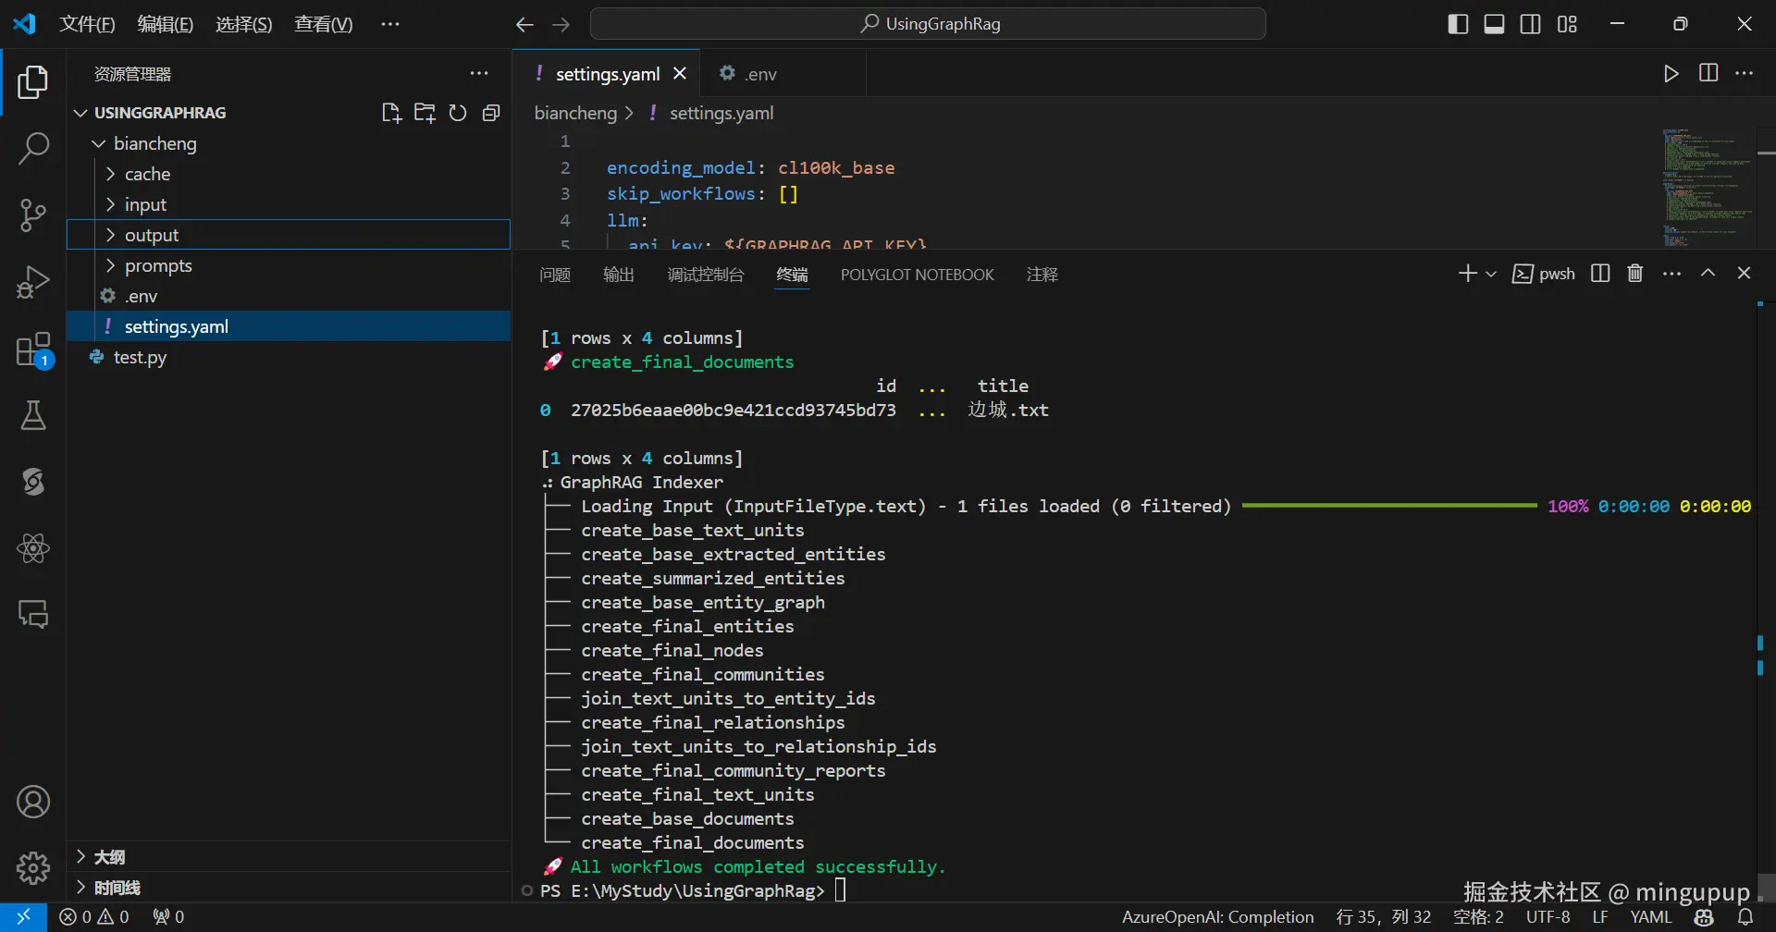Kill terminal with trash icon

1635,274
